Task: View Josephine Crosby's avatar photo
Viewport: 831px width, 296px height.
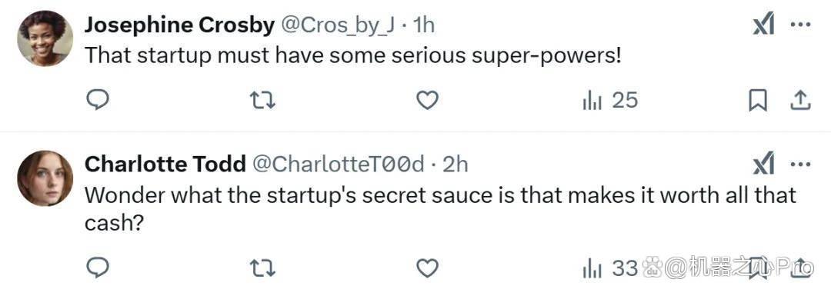Action: (45, 38)
